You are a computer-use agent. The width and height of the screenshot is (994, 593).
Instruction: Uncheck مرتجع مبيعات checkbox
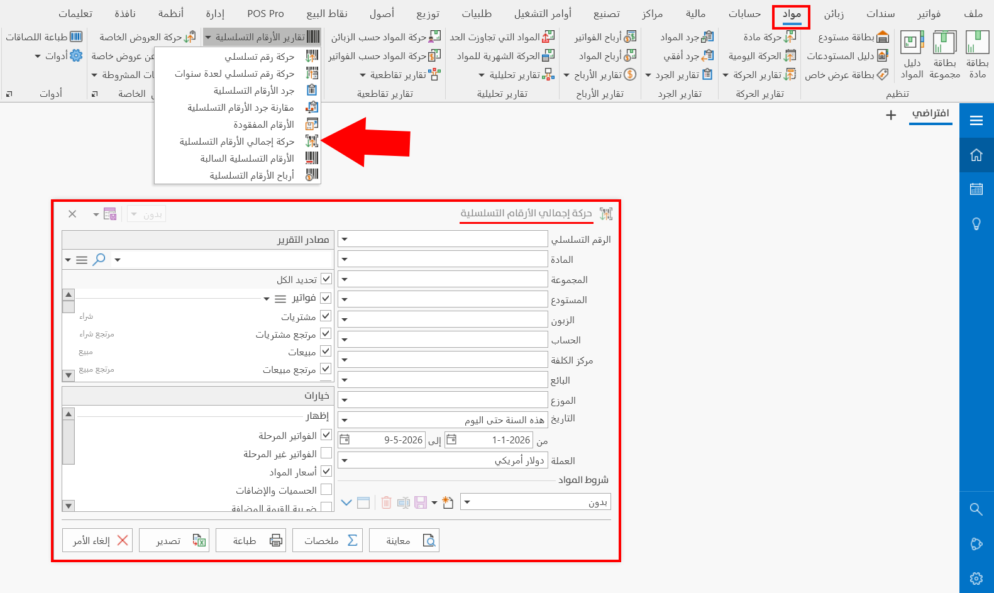[x=326, y=369]
